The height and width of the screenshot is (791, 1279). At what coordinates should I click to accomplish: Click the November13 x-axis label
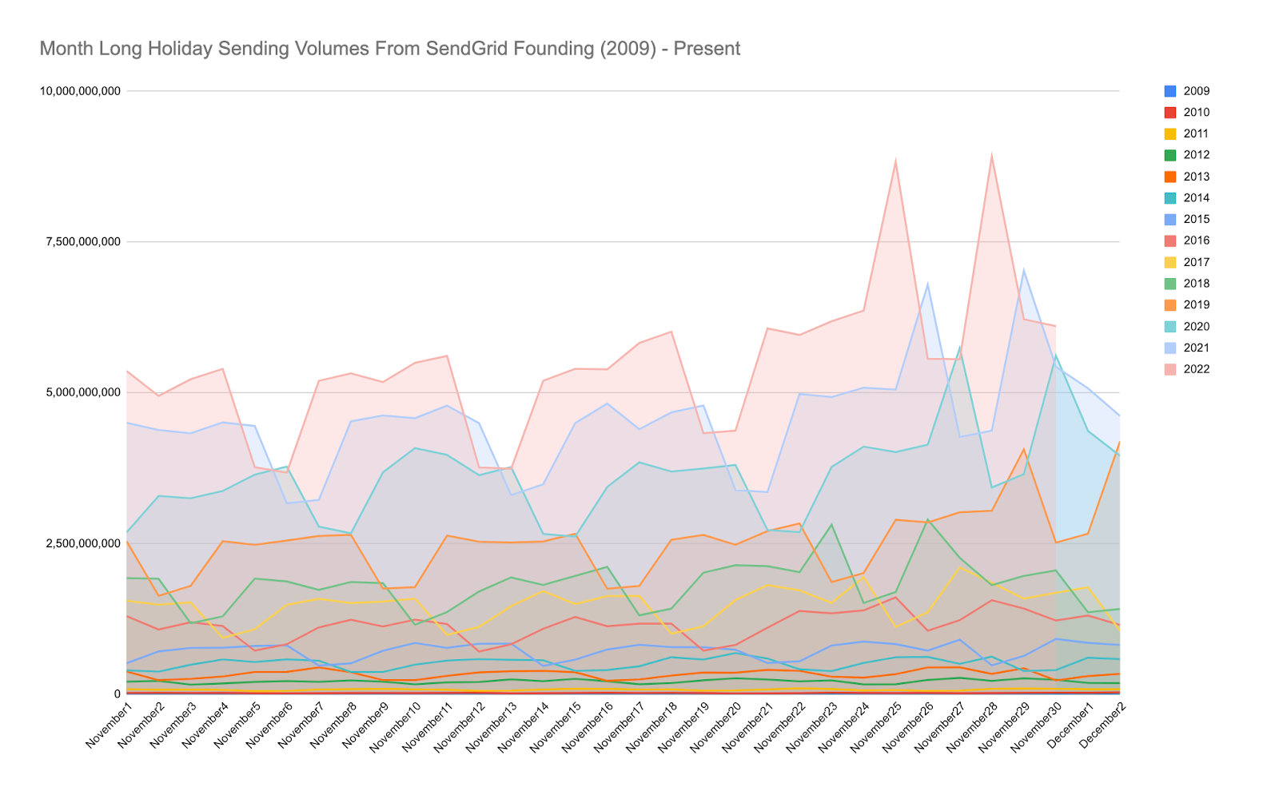tap(489, 728)
